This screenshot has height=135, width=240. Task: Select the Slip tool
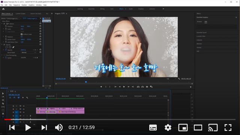click(x=3, y=107)
